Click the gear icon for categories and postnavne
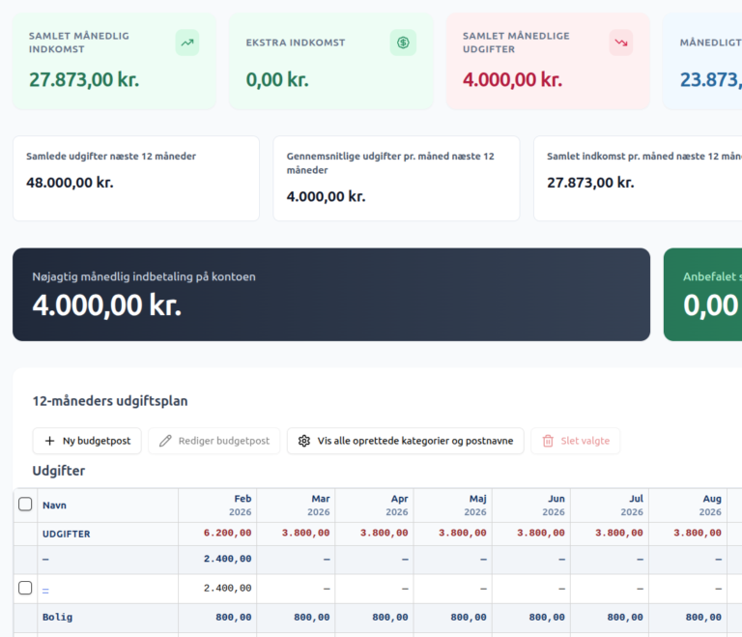742x637 pixels. [304, 441]
